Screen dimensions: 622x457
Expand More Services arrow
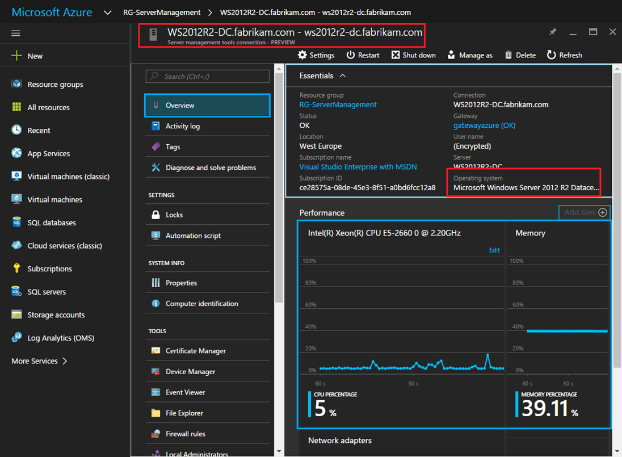pyautogui.click(x=65, y=360)
